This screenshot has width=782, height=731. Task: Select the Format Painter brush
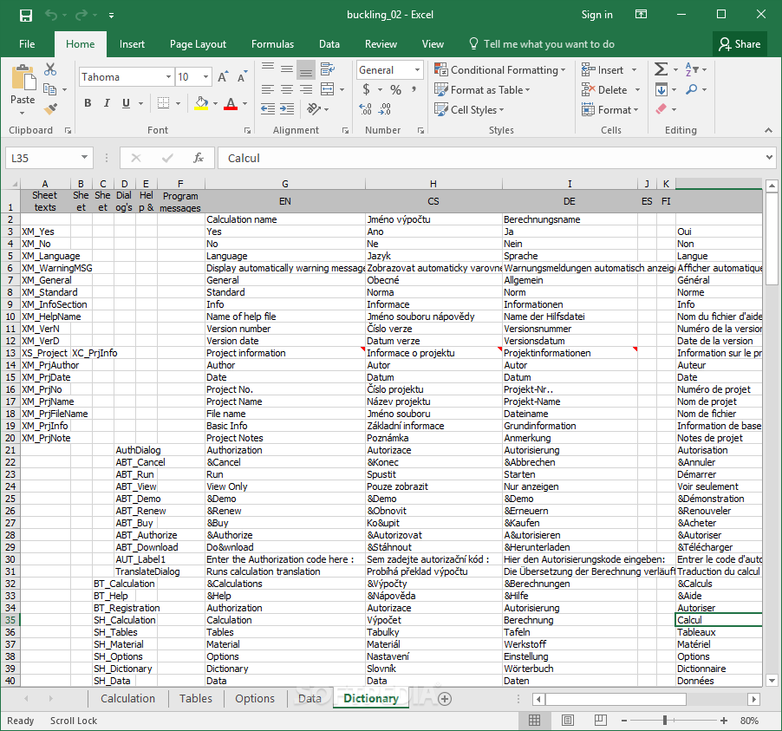click(50, 108)
